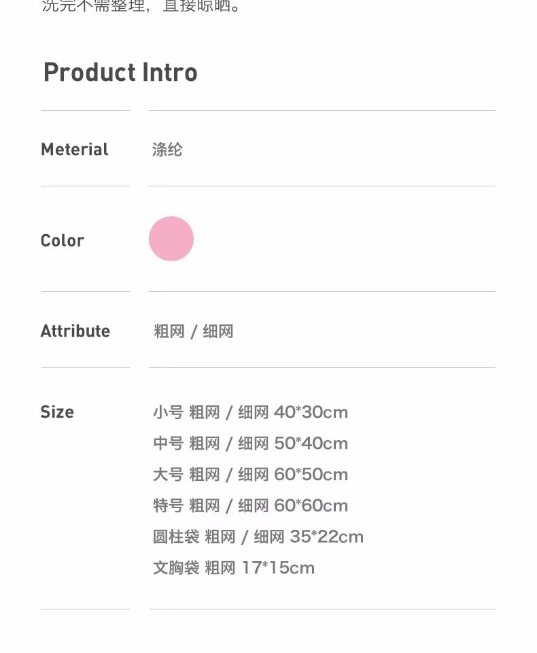Viewport: 537px width, 653px height.
Task: Click the Attribute row label
Action: pos(75,331)
